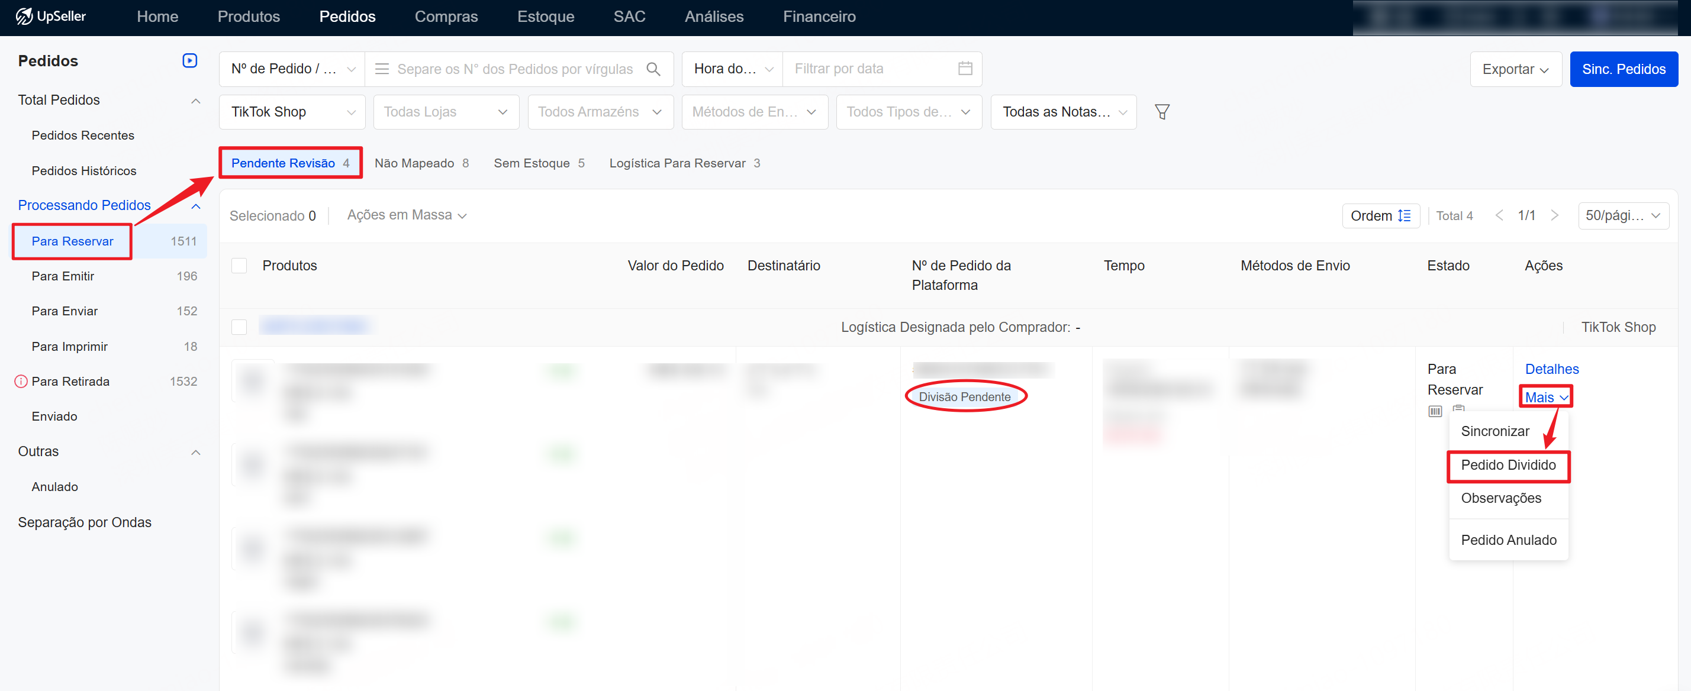This screenshot has width=1691, height=691.
Task: Click the UpSeller logo icon
Action: tap(24, 17)
